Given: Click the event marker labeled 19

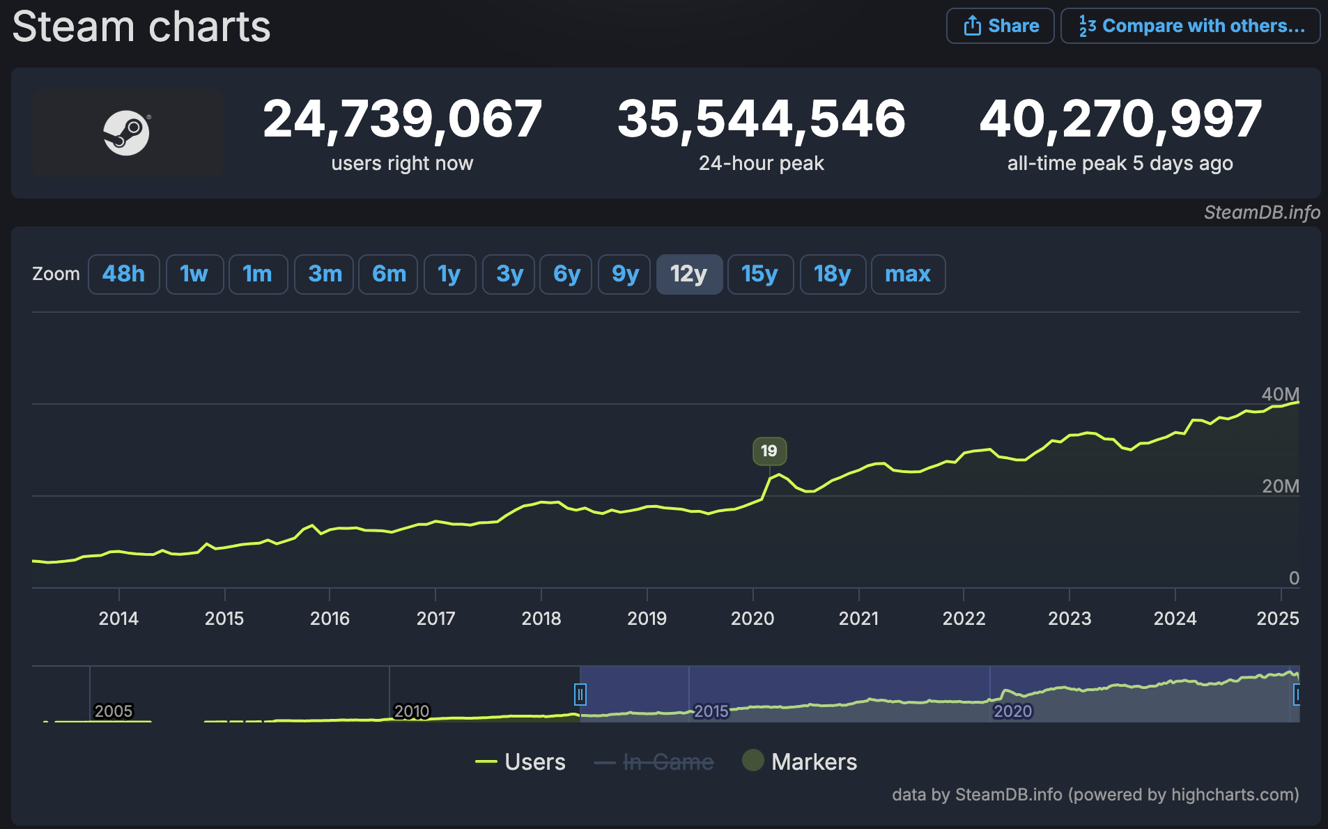Looking at the screenshot, I should coord(769,451).
